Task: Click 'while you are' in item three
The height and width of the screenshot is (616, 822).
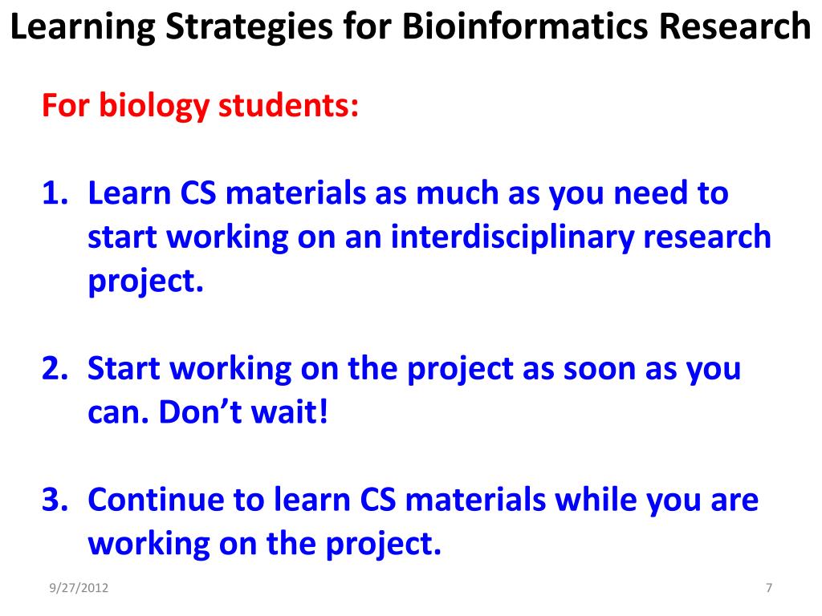Action: (x=657, y=500)
